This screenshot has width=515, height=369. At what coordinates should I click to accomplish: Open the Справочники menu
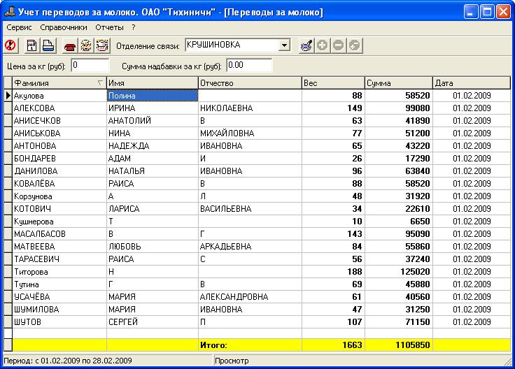[x=64, y=27]
